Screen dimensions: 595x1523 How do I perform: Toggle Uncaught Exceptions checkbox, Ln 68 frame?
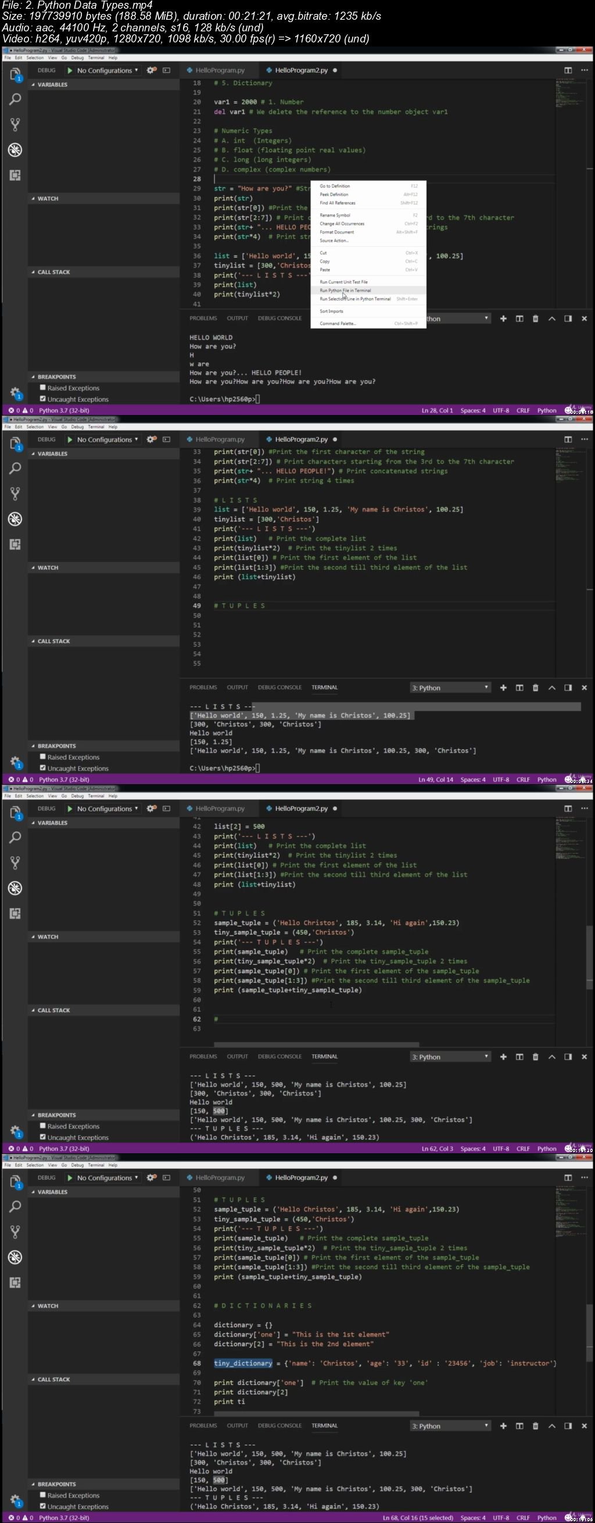pyautogui.click(x=42, y=1507)
